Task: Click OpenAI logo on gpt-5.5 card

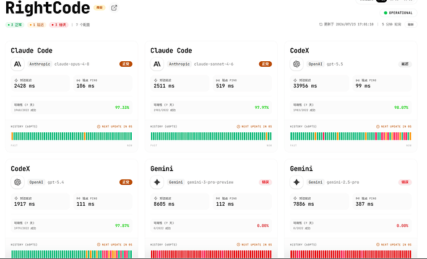Action: (296, 64)
